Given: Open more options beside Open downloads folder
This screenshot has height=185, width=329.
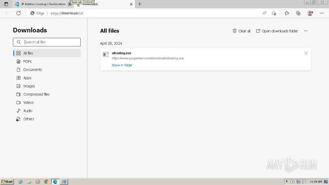Looking at the screenshot, I should tap(306, 31).
